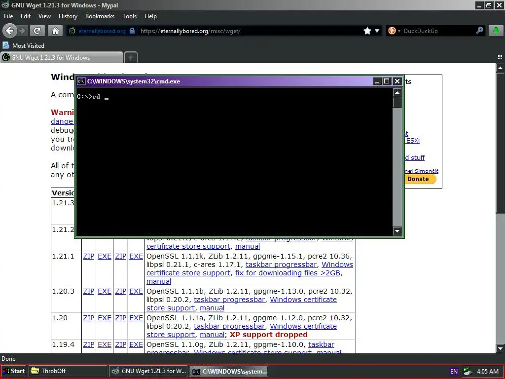Switch to C:\WINDOWS\system taskbar button
The width and height of the screenshot is (505, 379).
[229, 371]
